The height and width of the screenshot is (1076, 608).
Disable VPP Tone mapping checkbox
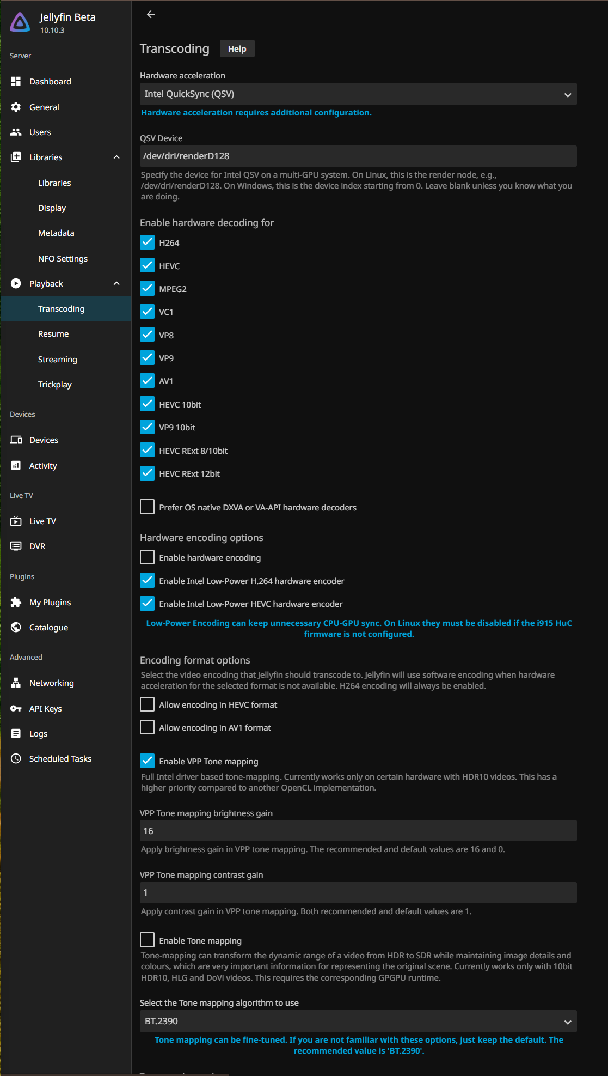[x=147, y=761]
